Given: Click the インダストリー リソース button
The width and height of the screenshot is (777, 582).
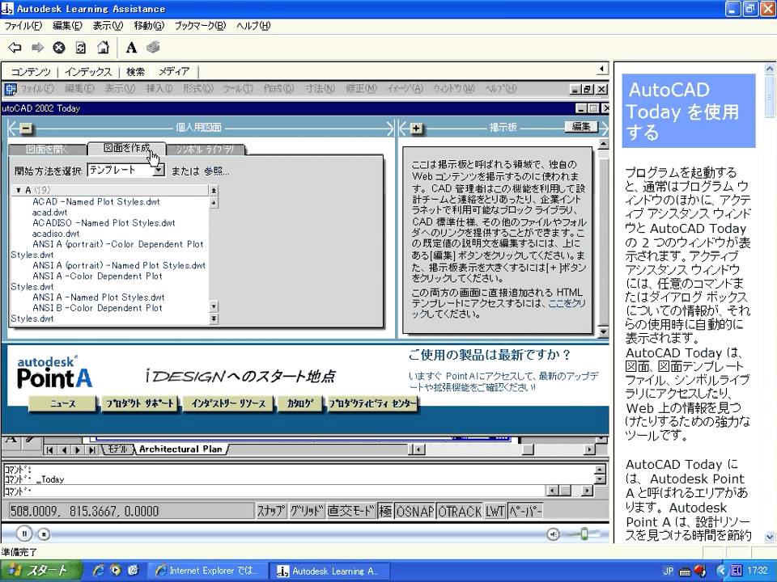Looking at the screenshot, I should tap(228, 404).
